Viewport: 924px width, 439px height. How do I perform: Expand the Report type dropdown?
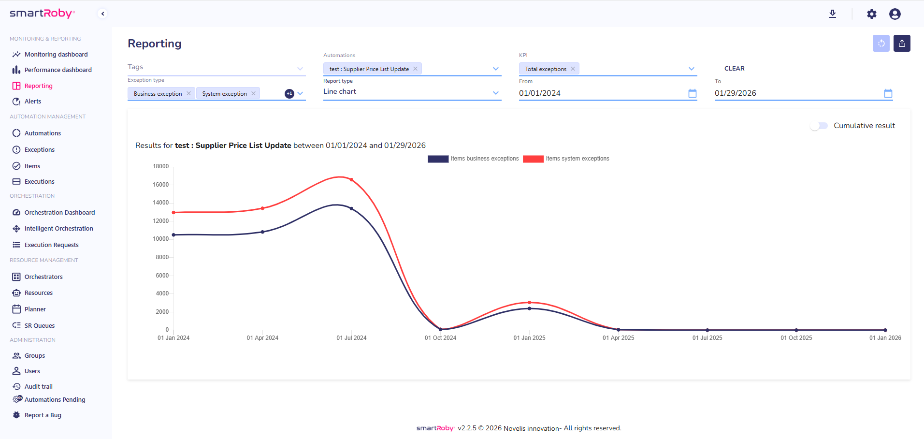pyautogui.click(x=495, y=92)
